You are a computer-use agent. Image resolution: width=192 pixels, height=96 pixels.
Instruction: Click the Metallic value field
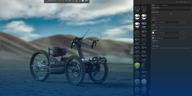[157, 27]
